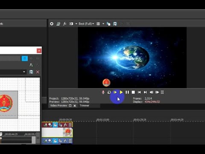205x154 pixels.
Task: Toggle preview on external monitor icon
Action: [58, 24]
